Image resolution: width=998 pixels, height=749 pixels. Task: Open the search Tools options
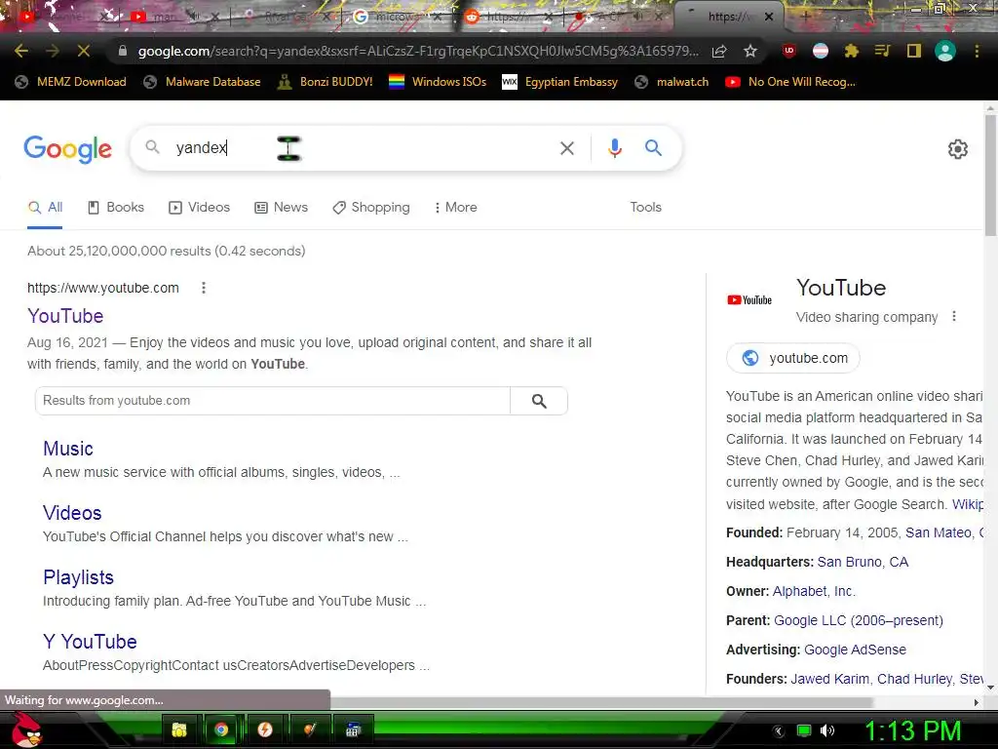click(645, 208)
